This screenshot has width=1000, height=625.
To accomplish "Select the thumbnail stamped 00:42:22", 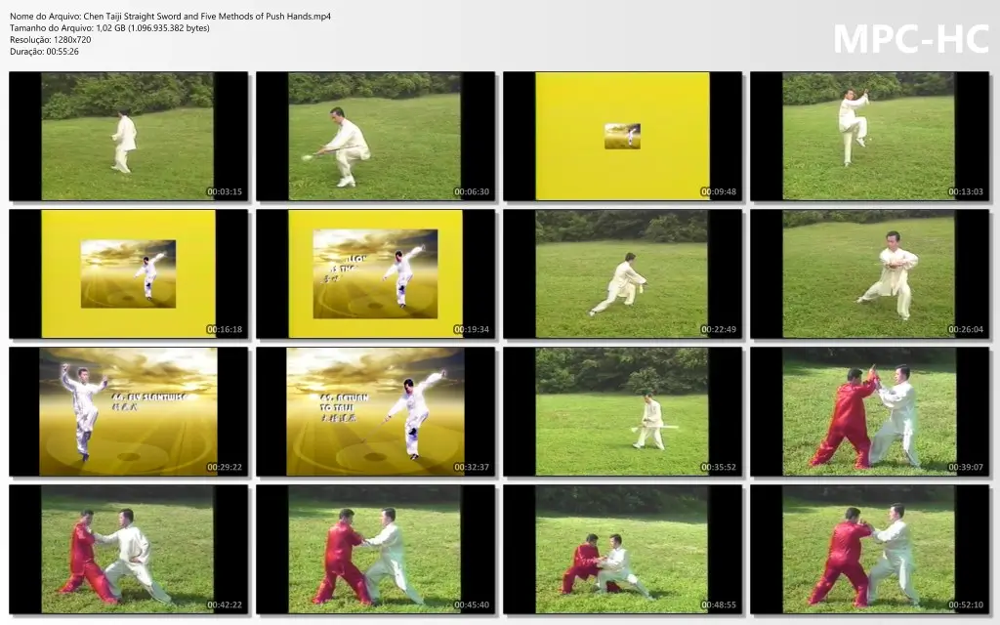I will (128, 550).
